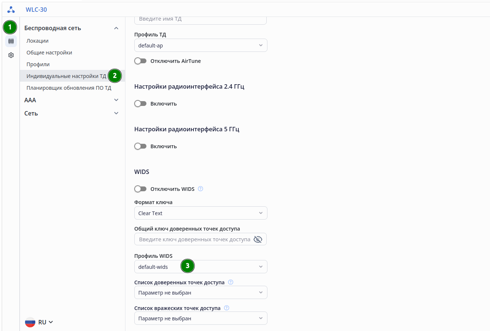Toggle the Отключить AirTune switch
This screenshot has height=331, width=490.
tap(141, 61)
